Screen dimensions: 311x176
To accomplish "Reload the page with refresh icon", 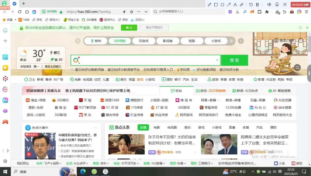I will coord(20,12).
